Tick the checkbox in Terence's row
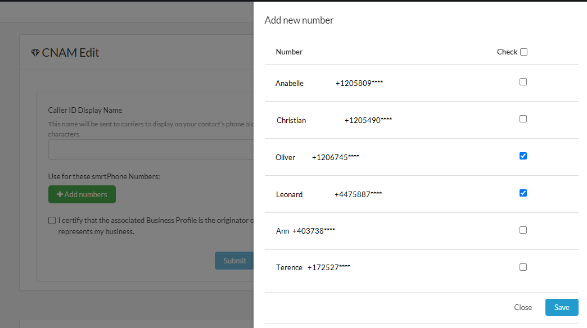Viewport: 587px width, 328px height. pos(523,267)
